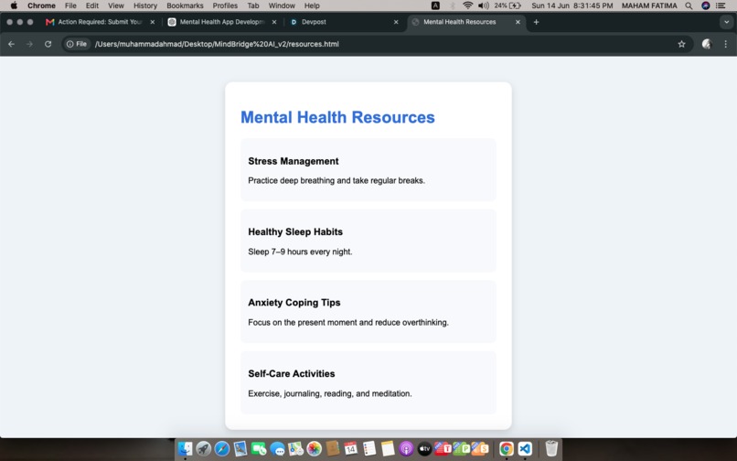Open the green P app in the dock
Viewport: 737px width, 461px height.
(461, 449)
